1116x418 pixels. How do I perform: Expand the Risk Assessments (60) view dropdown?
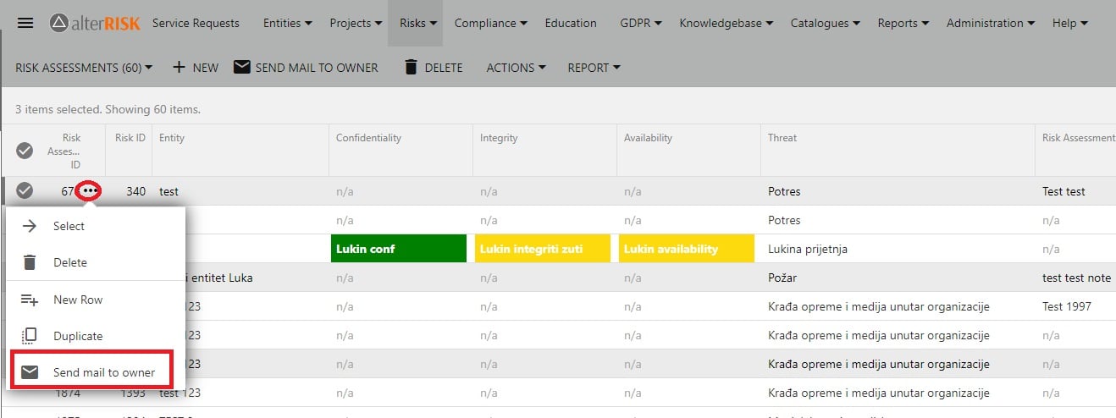(84, 68)
